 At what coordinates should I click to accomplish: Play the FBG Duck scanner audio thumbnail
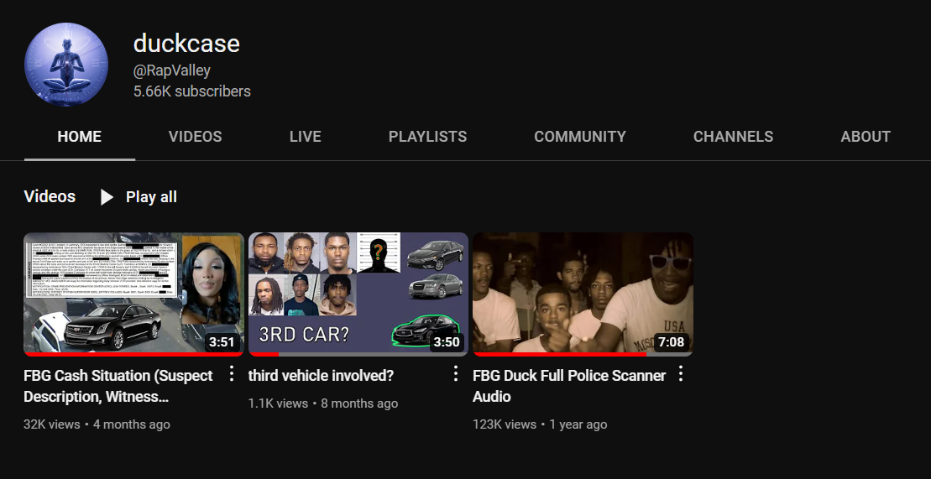pos(583,294)
